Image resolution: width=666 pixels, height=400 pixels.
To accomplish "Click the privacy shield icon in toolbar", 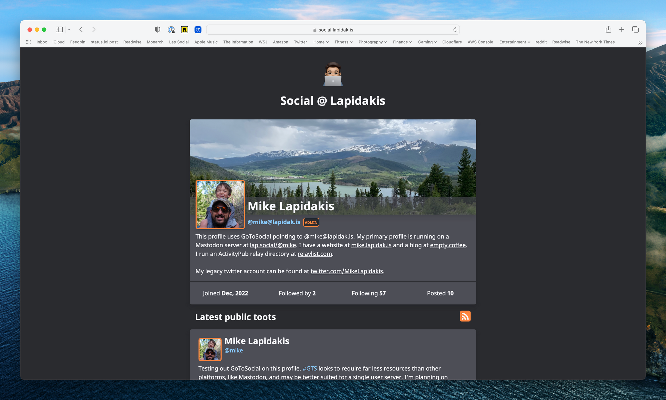I will pos(157,30).
